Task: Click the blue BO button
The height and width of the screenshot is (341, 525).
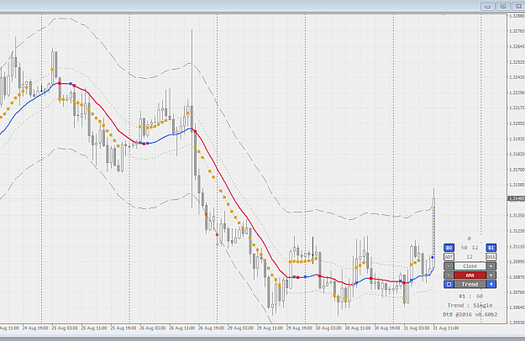Action: (449, 248)
